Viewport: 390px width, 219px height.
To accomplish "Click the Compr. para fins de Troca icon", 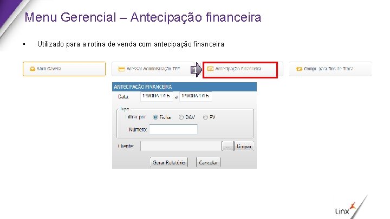I will point(299,69).
